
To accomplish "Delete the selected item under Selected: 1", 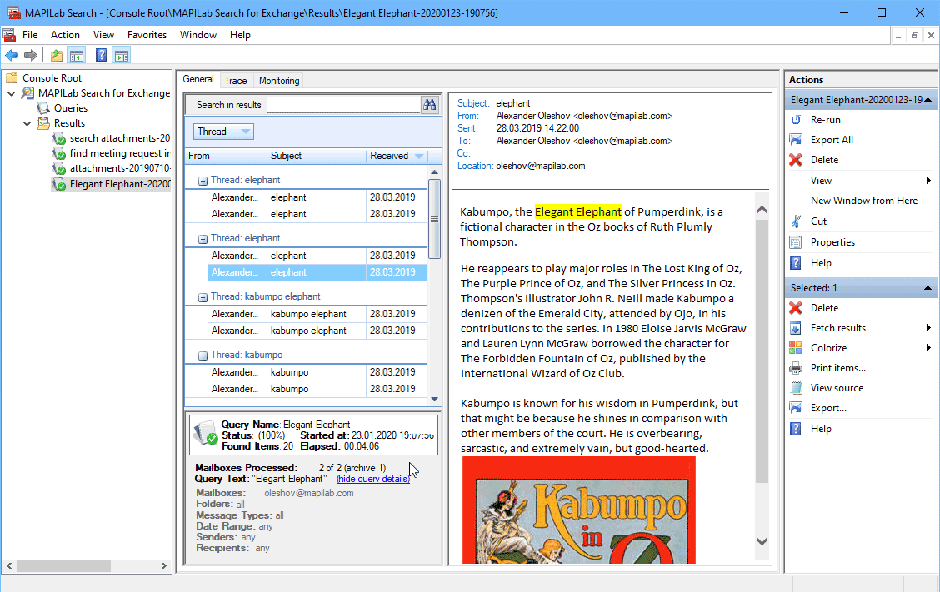I will click(824, 308).
